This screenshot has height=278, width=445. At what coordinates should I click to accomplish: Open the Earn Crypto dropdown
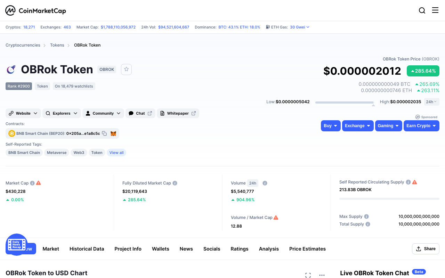421,126
